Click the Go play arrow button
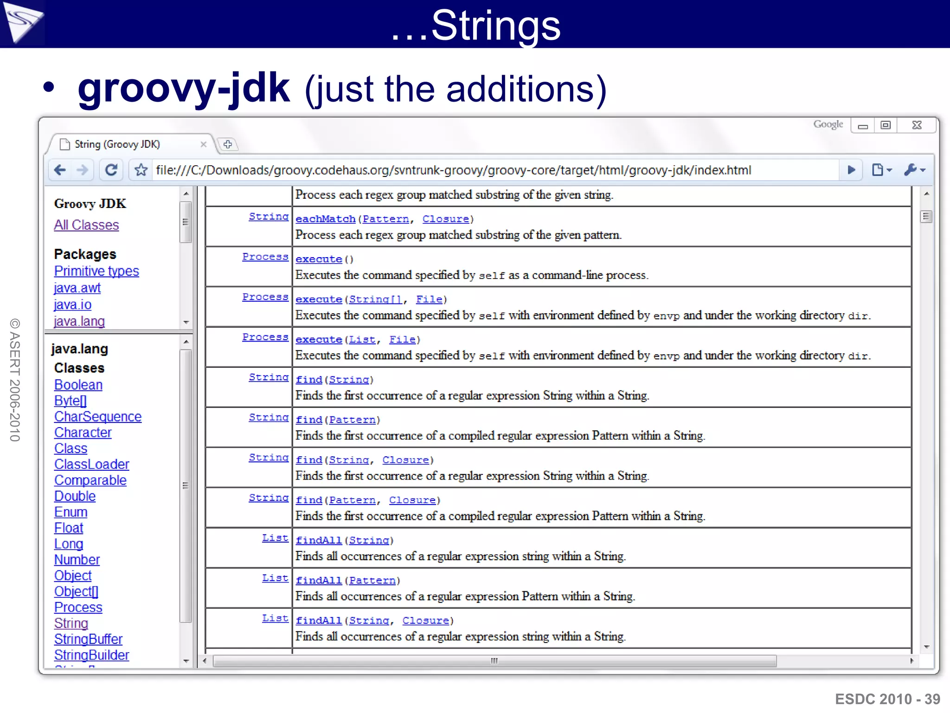The width and height of the screenshot is (950, 713). [851, 170]
